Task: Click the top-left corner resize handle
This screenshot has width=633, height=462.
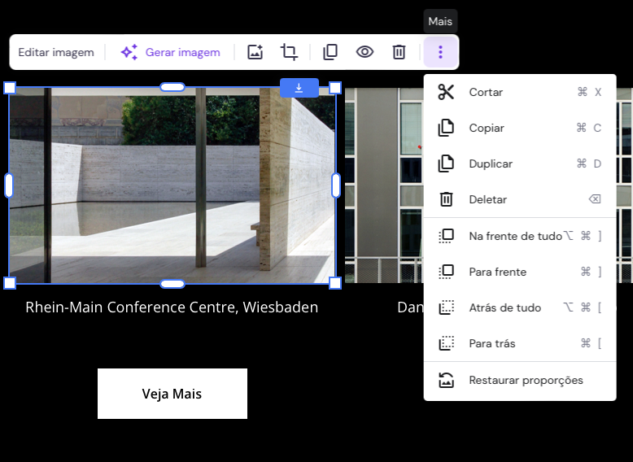Action: [x=10, y=88]
